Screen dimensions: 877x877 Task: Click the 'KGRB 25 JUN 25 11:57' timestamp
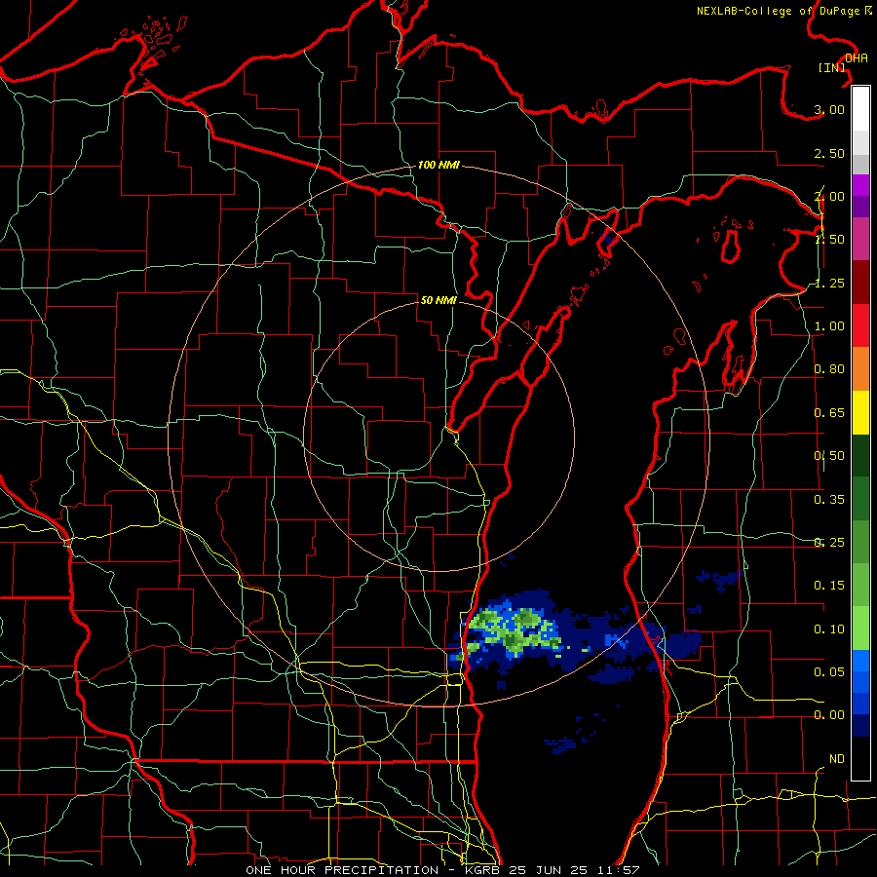[x=553, y=870]
